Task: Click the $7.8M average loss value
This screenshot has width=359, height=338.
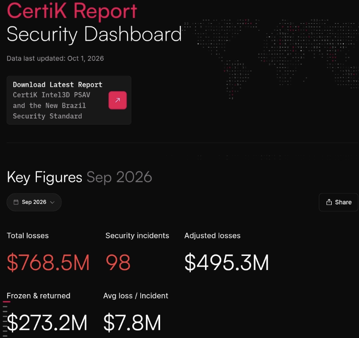Action: coord(132,323)
